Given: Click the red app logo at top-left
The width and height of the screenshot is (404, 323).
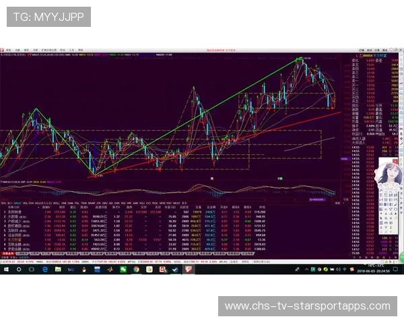Looking at the screenshot, I should [3, 49].
